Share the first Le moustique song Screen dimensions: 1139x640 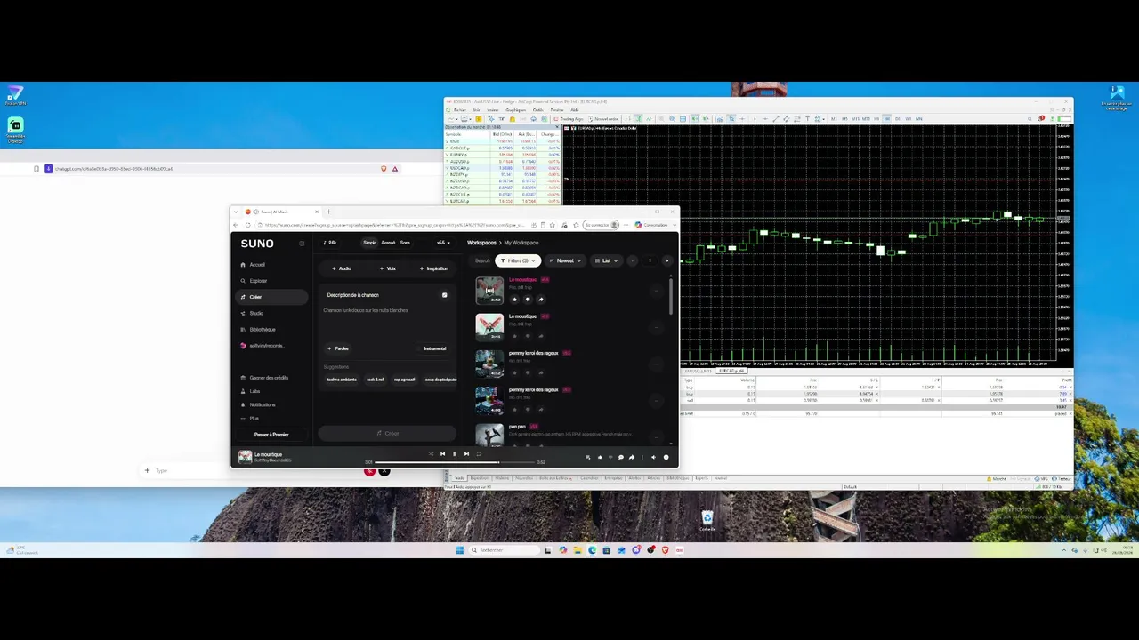click(x=540, y=299)
